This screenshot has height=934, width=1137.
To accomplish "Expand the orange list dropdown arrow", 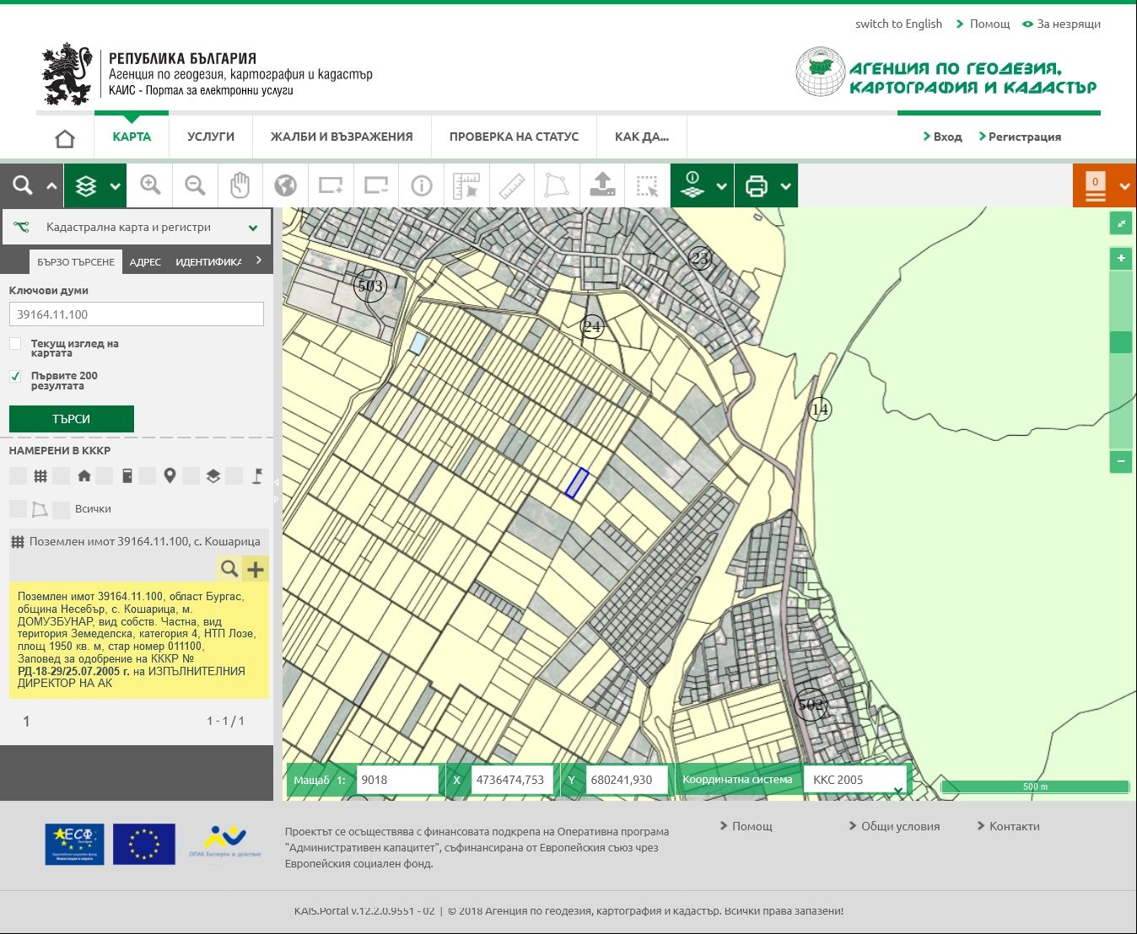I will click(x=1124, y=187).
